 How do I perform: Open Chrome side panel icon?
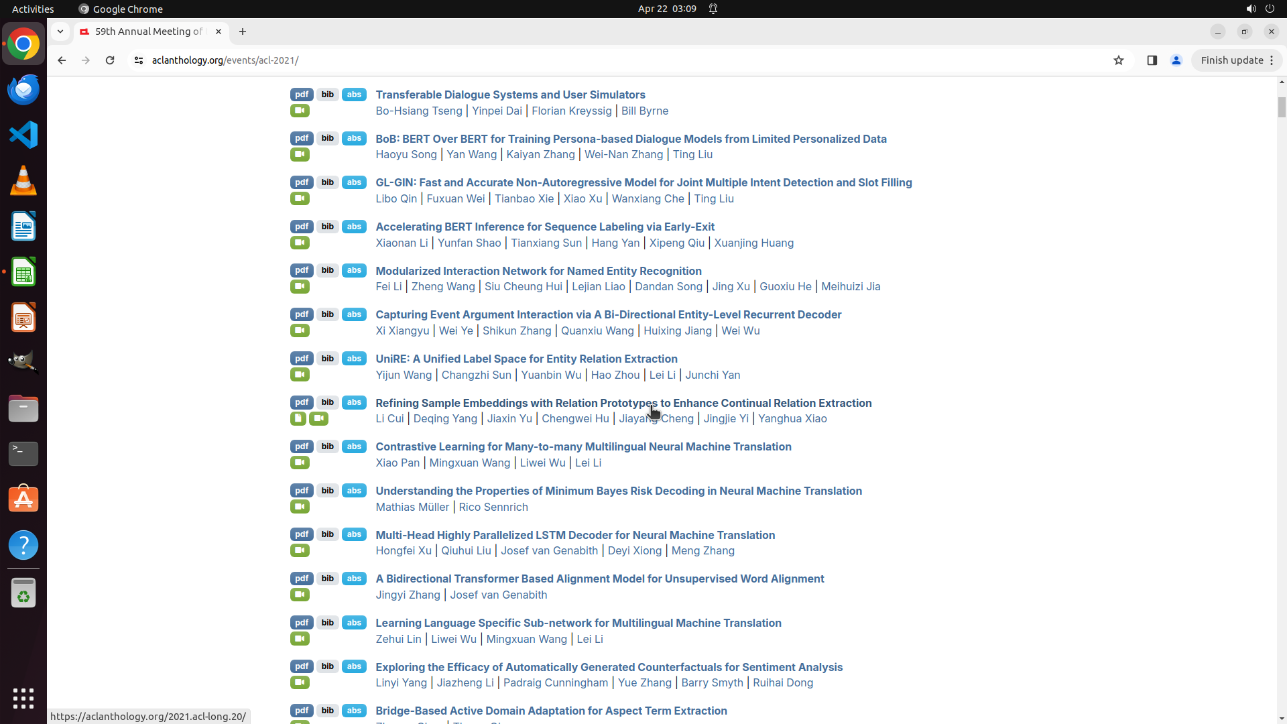1152,60
